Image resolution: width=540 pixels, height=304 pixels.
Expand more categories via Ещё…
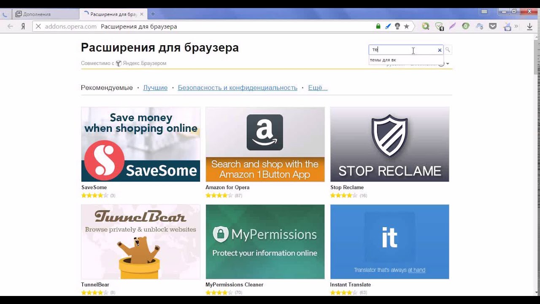point(318,88)
